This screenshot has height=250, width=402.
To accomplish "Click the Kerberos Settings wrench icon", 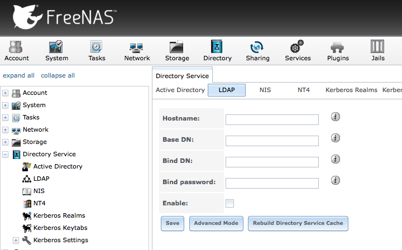I will click(x=27, y=241).
